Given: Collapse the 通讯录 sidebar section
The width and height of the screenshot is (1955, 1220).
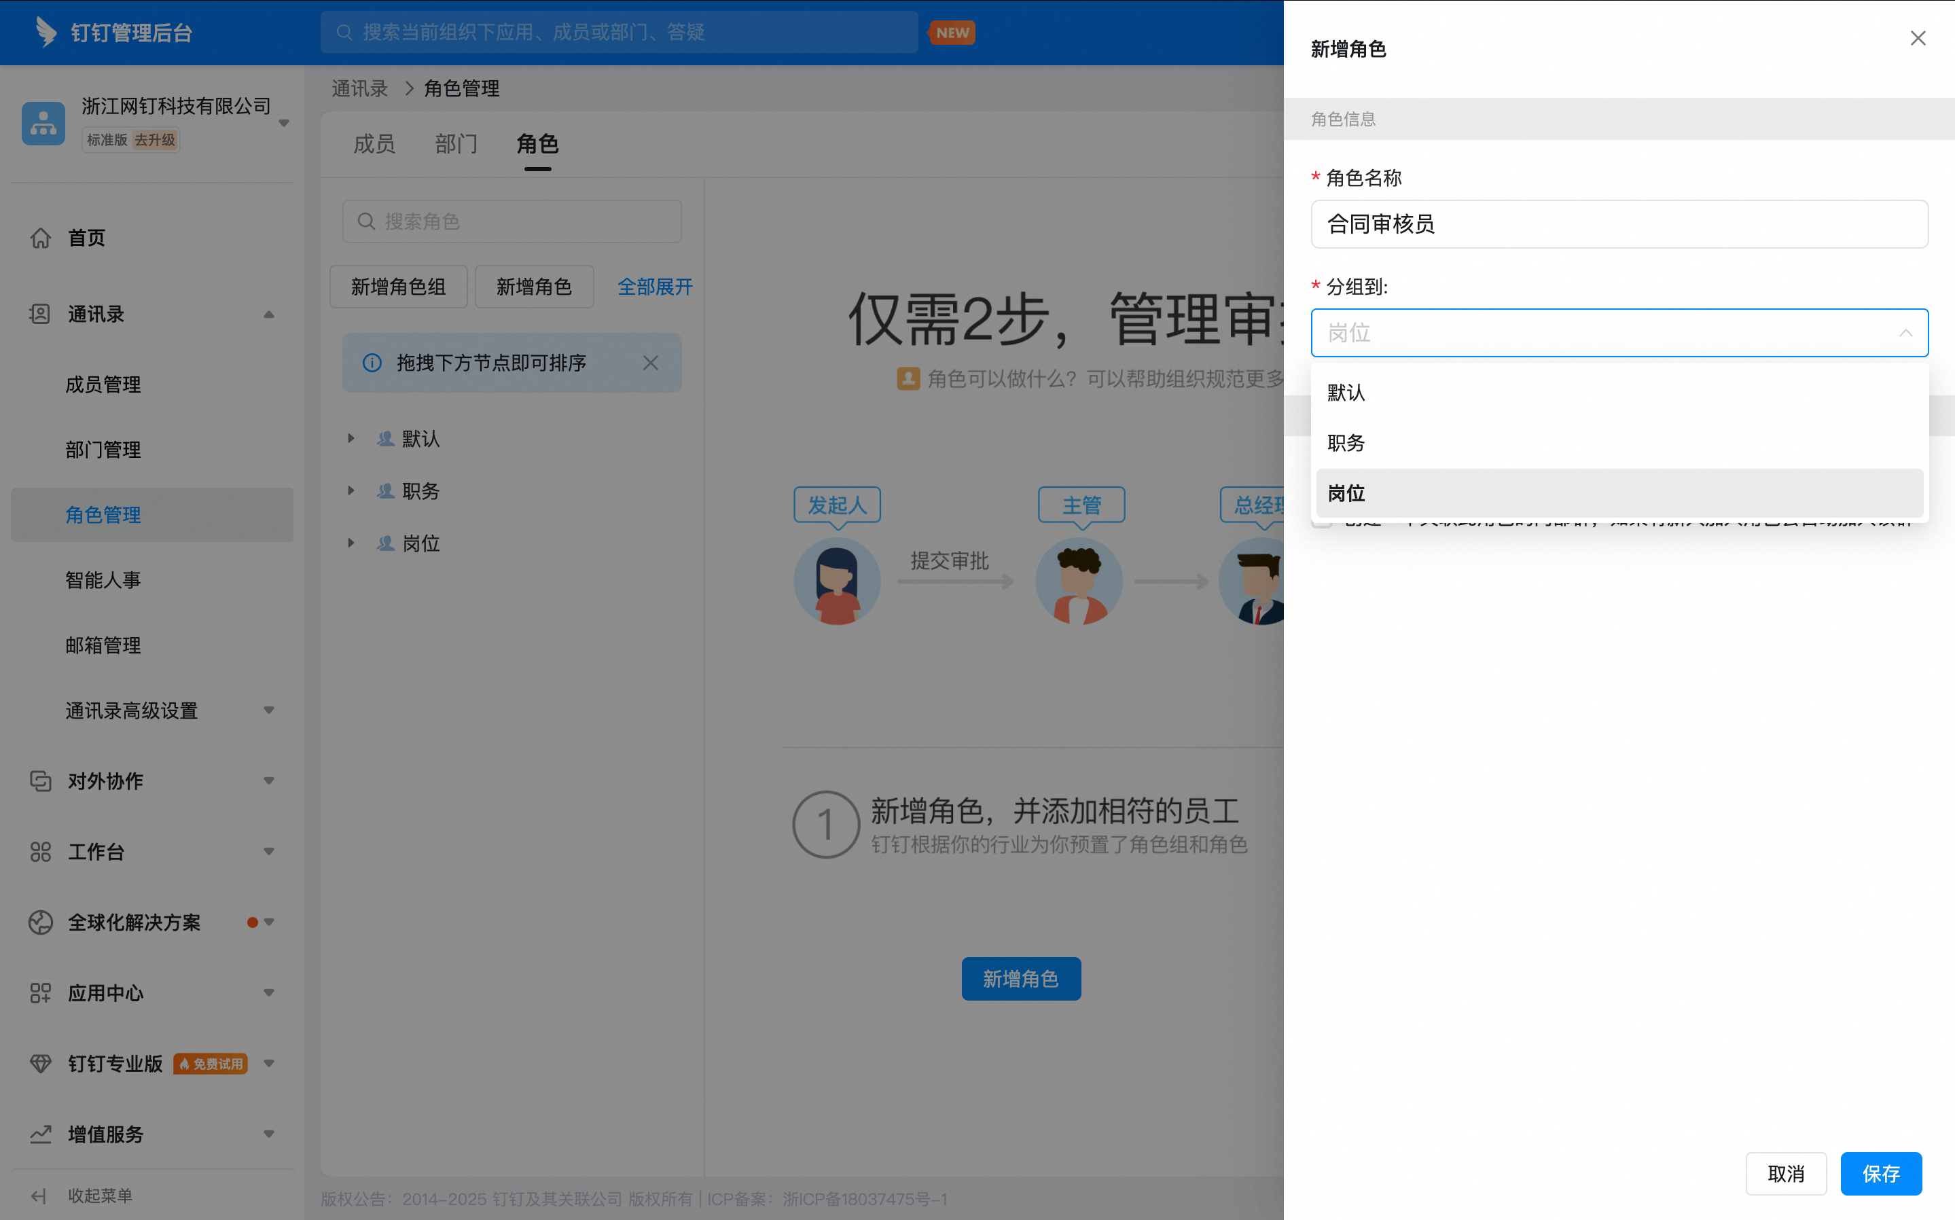Looking at the screenshot, I should [269, 314].
